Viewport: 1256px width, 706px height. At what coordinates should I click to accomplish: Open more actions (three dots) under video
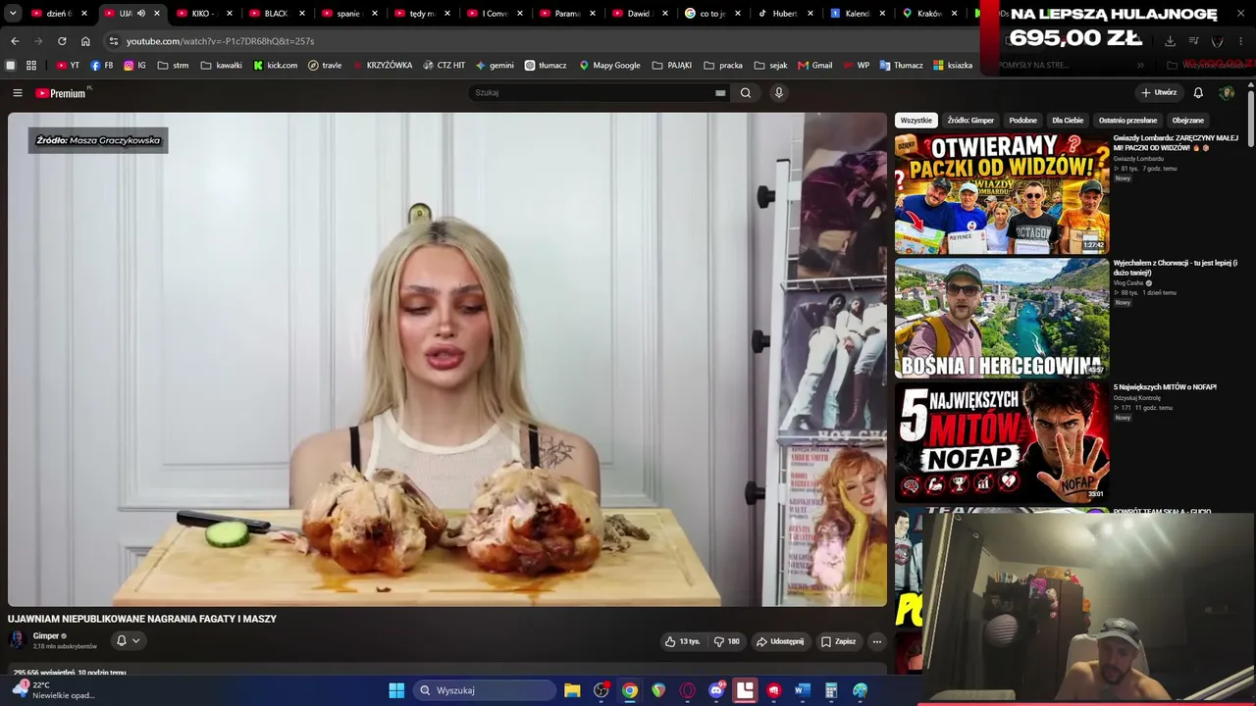tap(877, 641)
